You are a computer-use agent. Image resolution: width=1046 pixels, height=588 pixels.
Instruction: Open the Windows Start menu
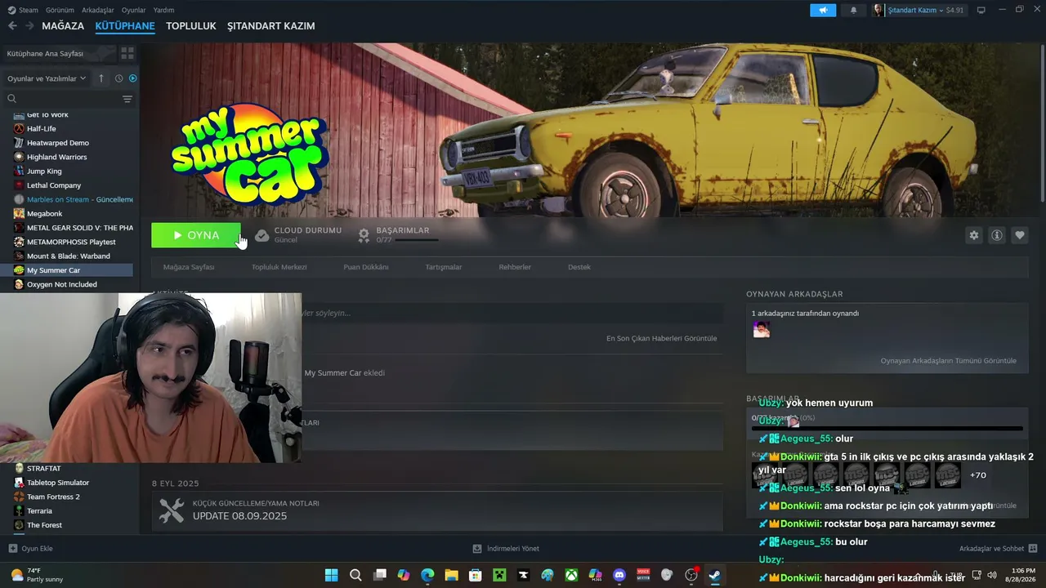(332, 575)
